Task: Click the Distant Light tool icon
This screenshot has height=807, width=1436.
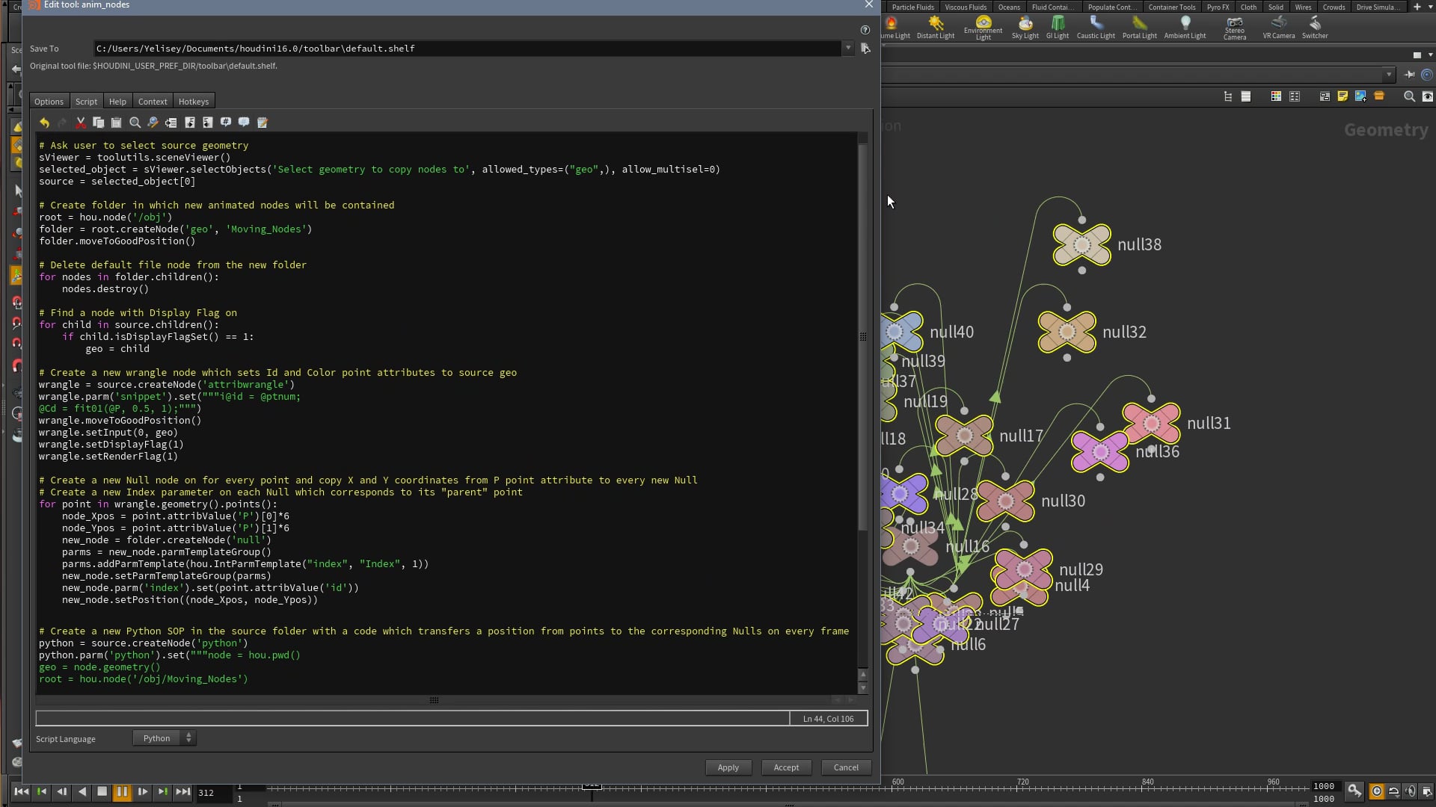Action: [935, 22]
